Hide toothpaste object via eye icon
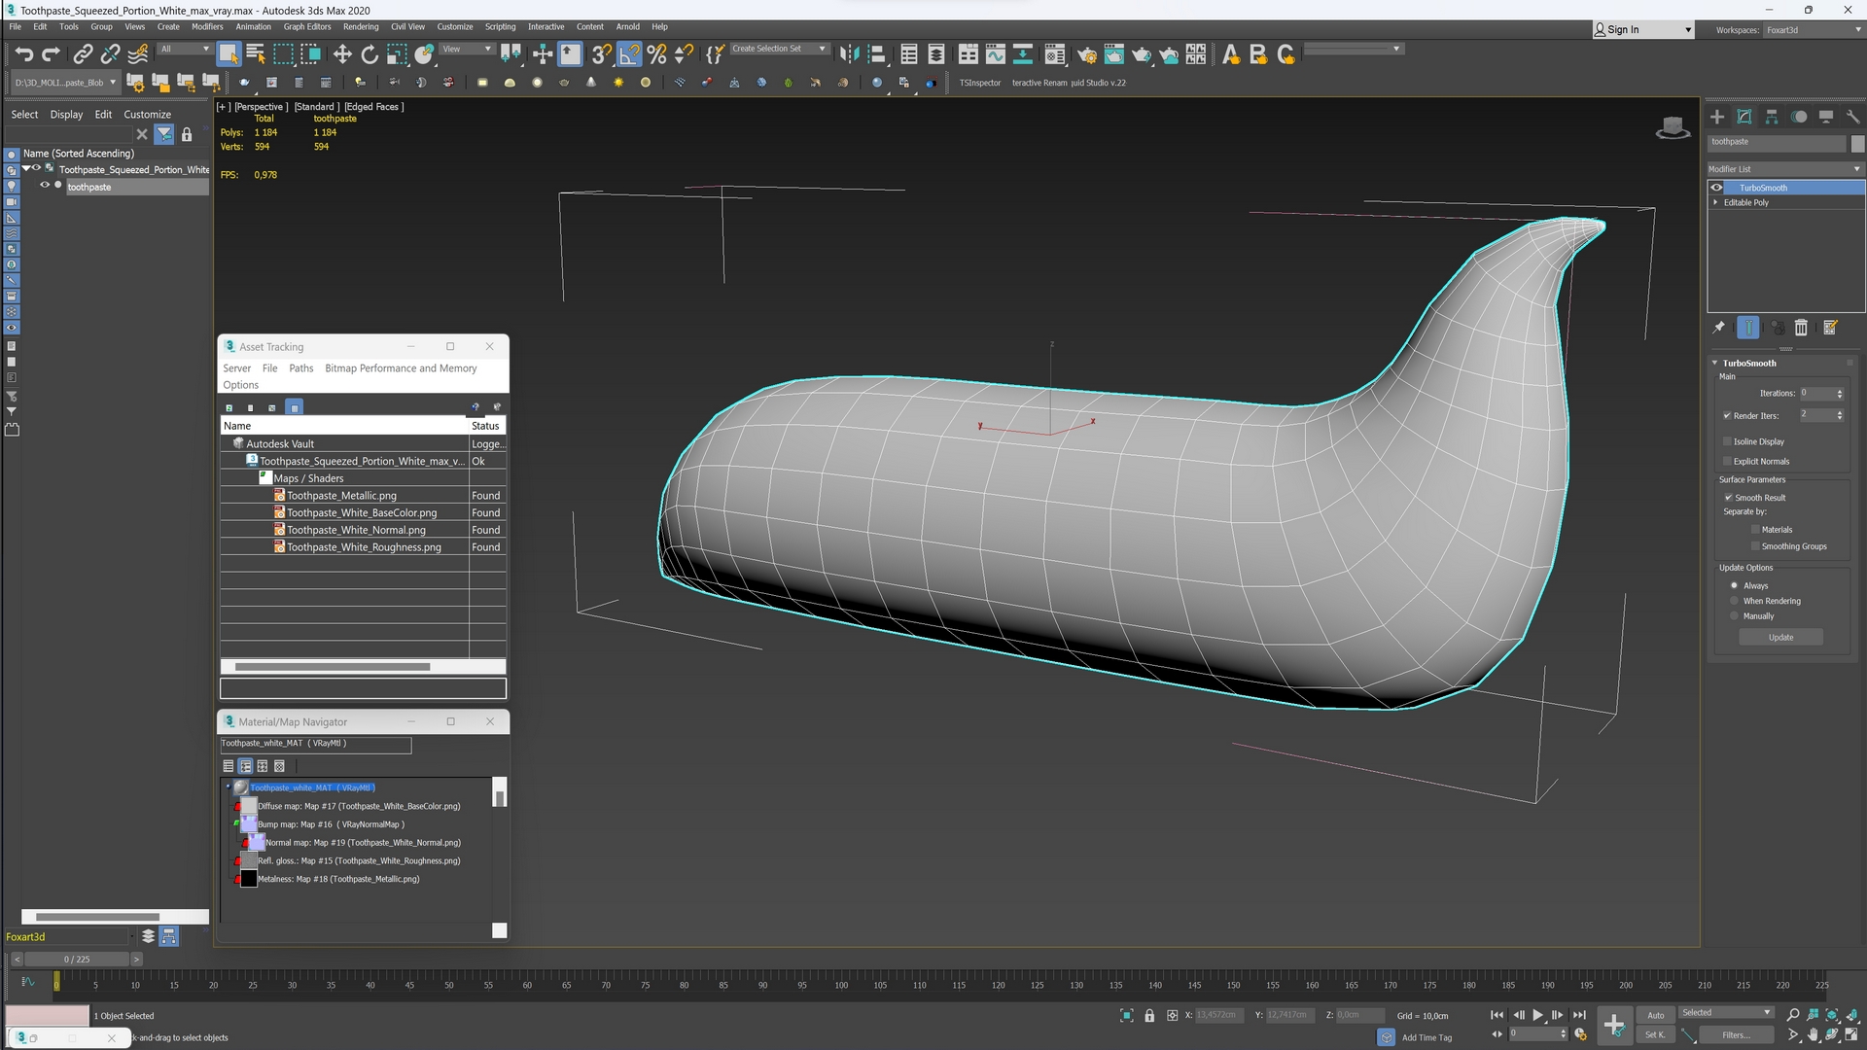This screenshot has width=1867, height=1050. point(44,185)
